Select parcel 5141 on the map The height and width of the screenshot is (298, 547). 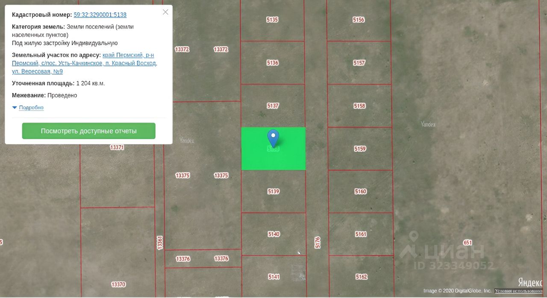tap(274, 277)
